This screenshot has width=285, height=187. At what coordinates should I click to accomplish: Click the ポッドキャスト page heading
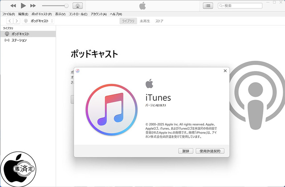point(94,54)
